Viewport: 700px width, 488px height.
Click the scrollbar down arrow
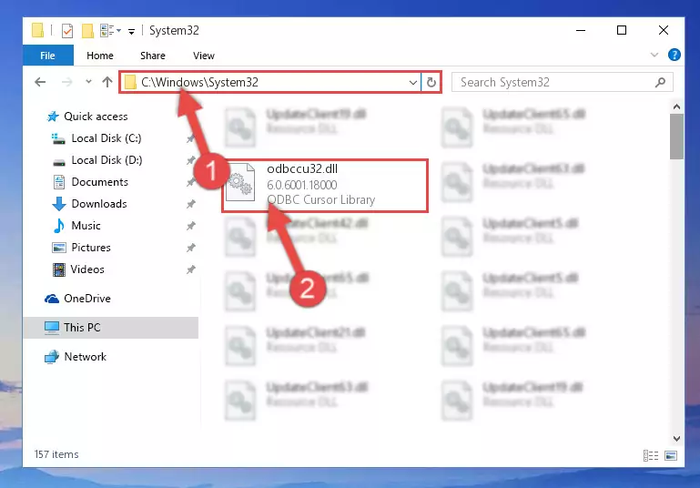point(676,439)
